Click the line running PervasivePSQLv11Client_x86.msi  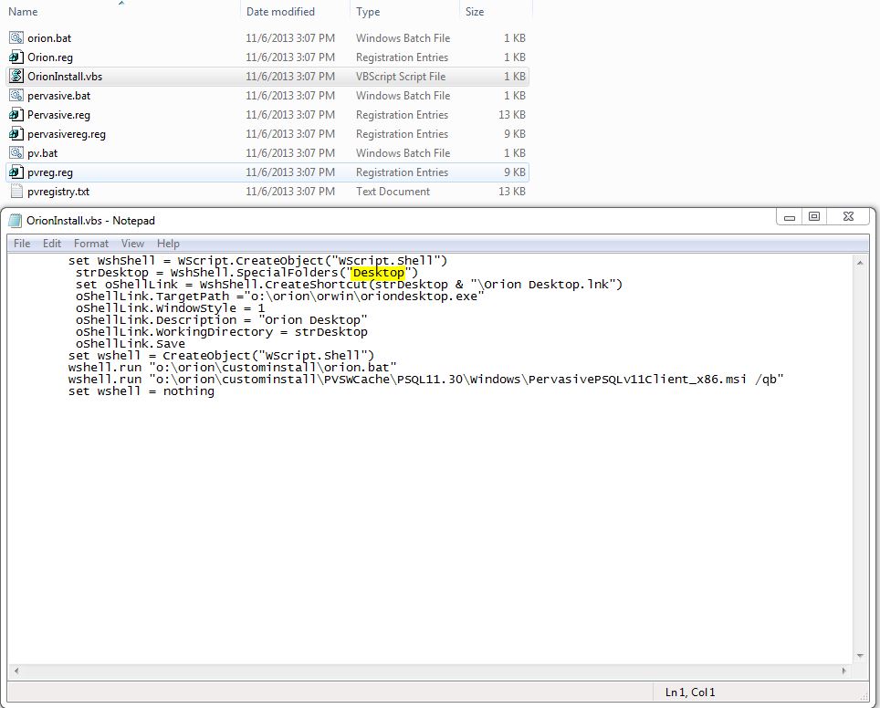coord(425,380)
